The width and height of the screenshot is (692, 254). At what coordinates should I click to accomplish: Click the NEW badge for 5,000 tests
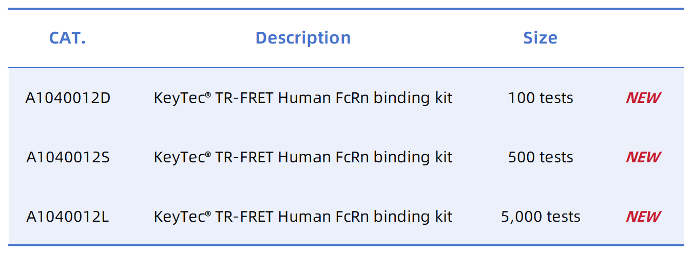point(643,217)
